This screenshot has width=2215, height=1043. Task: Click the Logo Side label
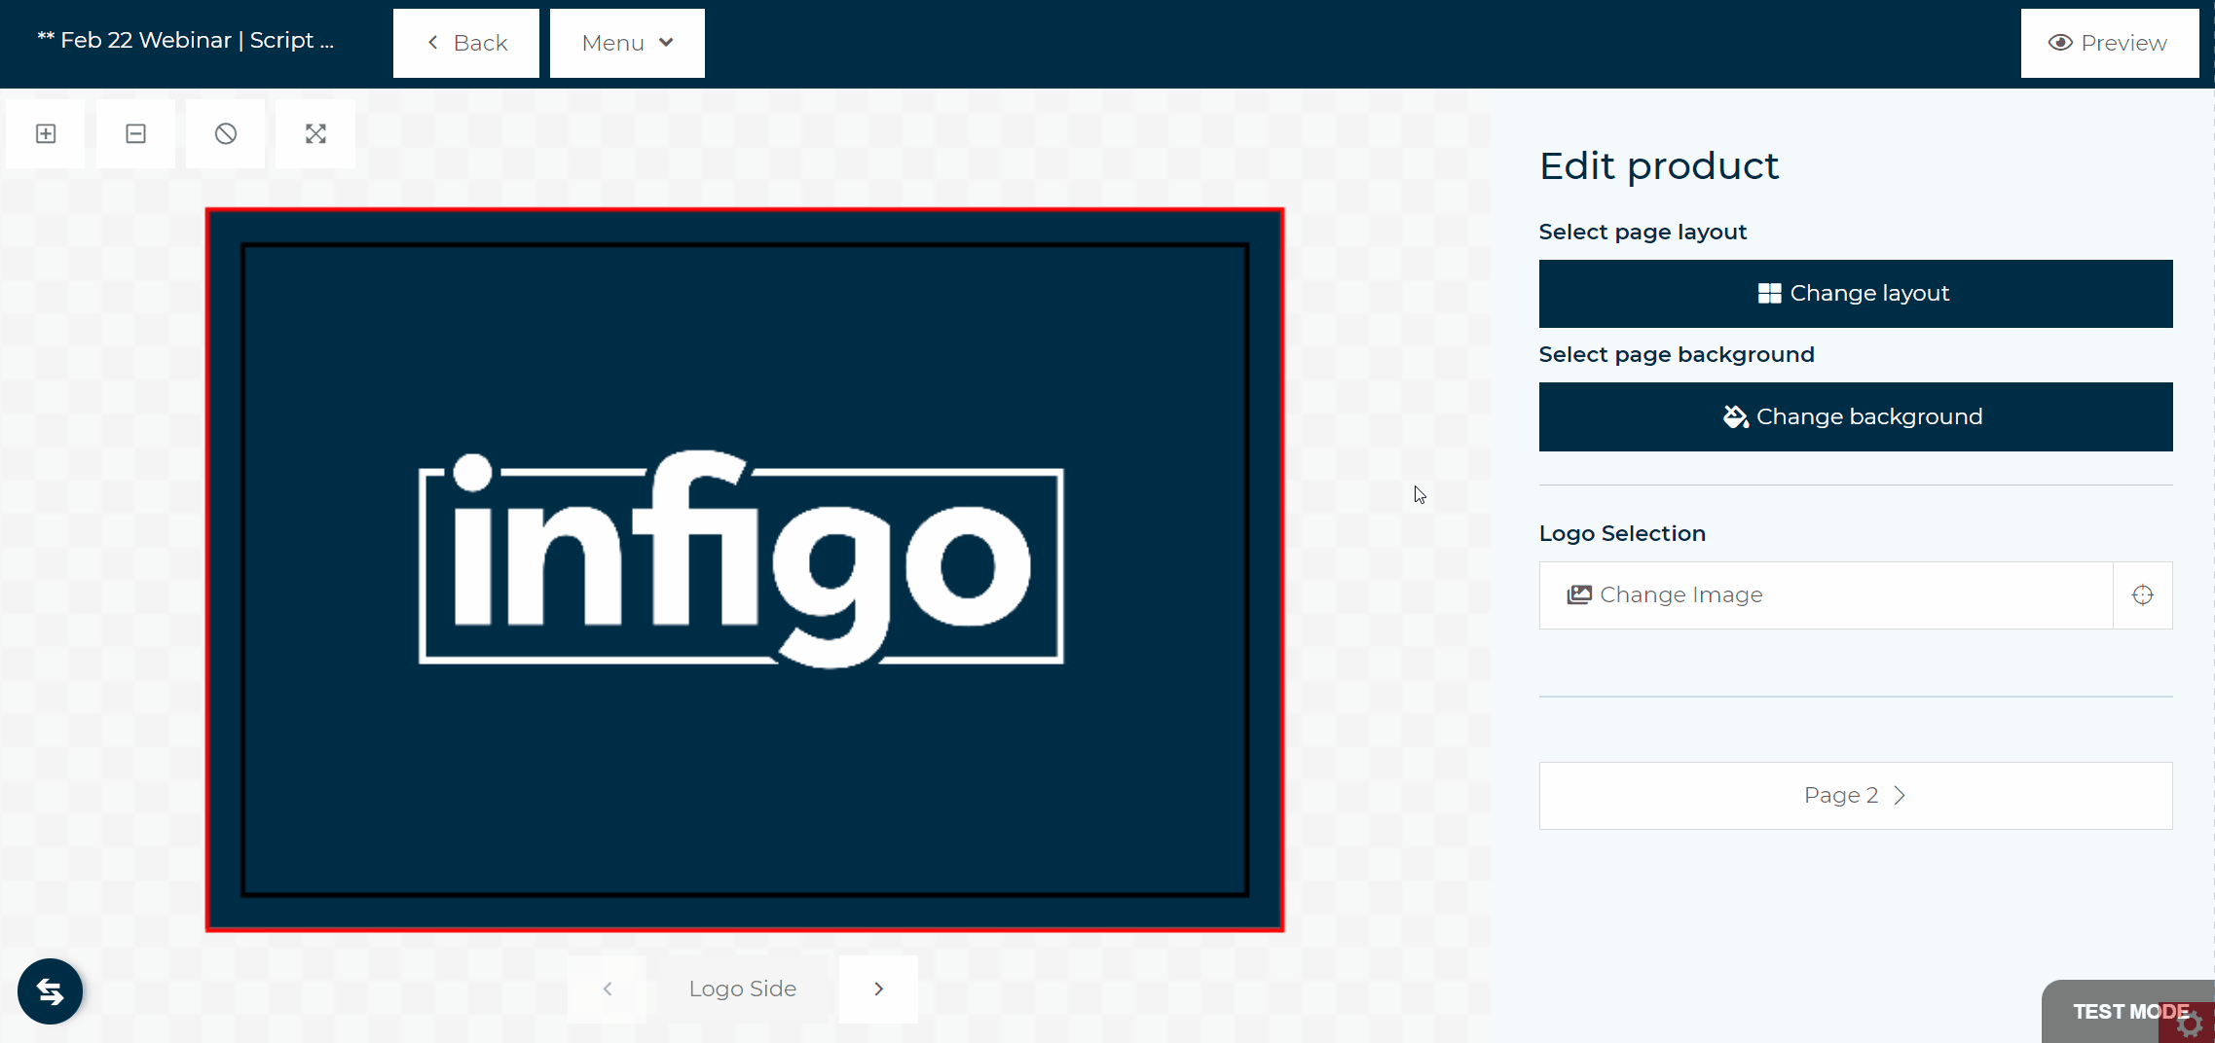click(x=743, y=989)
